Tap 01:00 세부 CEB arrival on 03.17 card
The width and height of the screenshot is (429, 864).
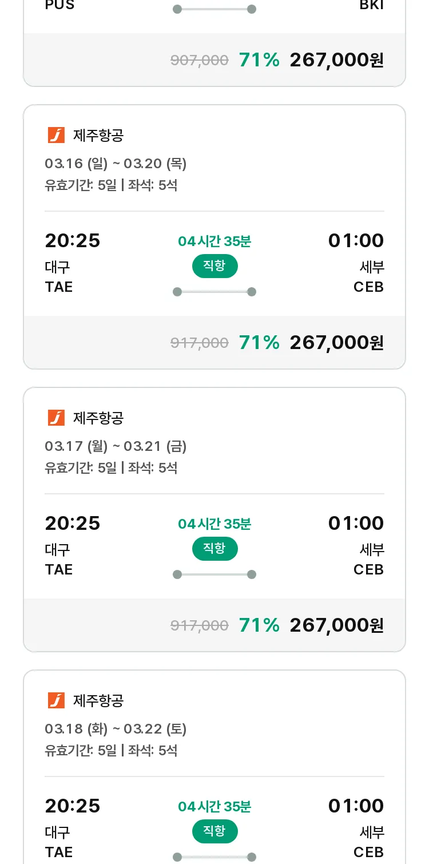[356, 545]
